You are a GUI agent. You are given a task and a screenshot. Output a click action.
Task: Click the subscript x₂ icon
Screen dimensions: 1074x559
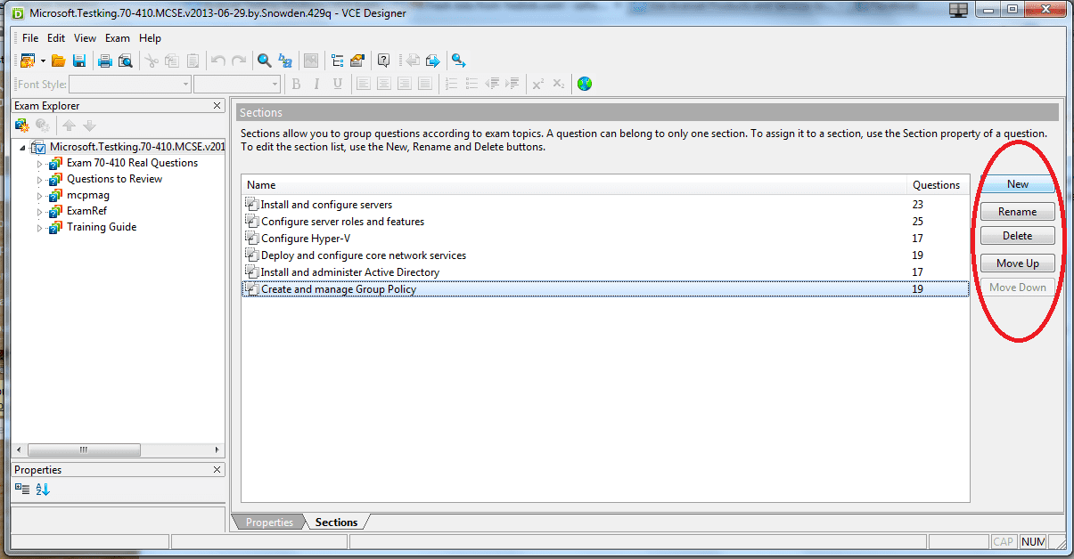pos(559,84)
